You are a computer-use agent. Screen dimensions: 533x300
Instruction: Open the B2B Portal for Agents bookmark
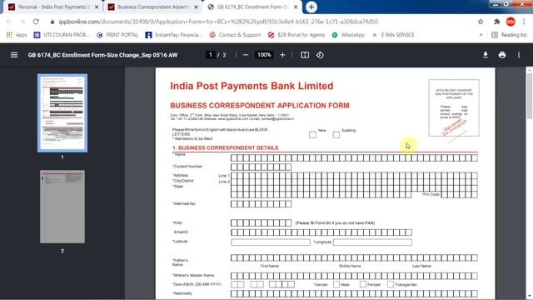point(296,35)
